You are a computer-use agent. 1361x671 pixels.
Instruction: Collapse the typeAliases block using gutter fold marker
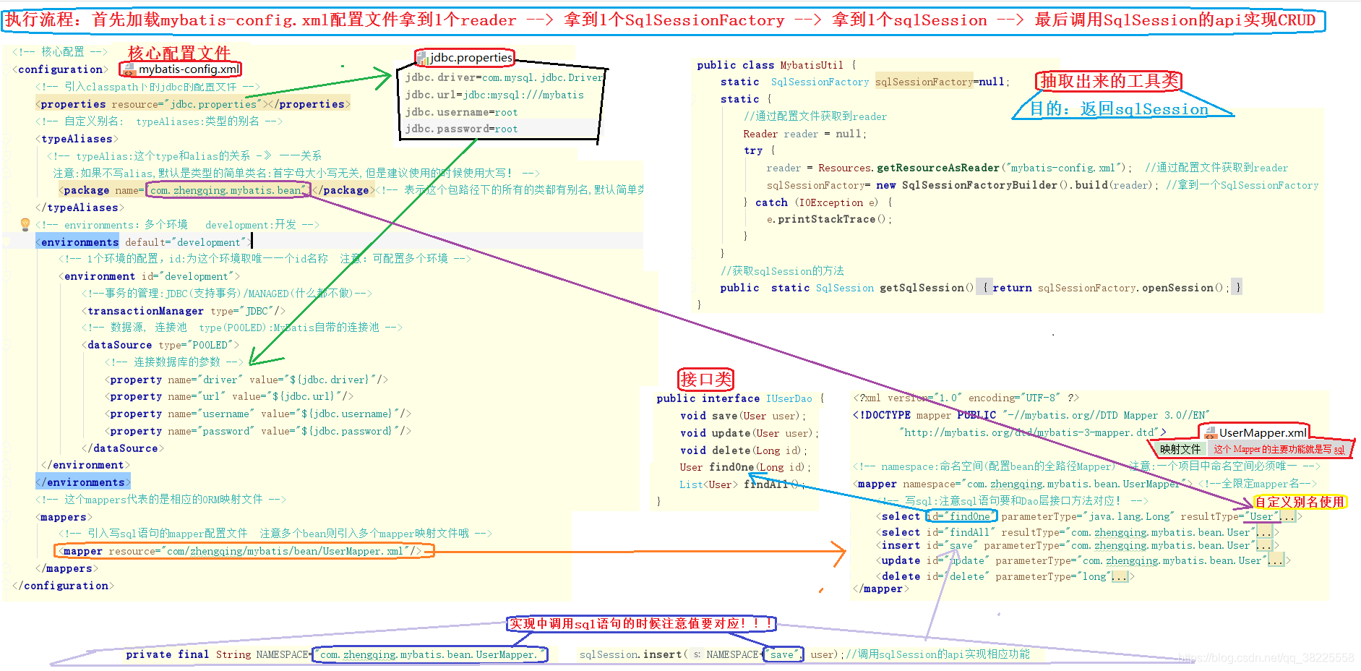(6, 138)
